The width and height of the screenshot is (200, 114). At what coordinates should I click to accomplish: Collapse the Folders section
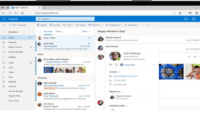[3, 57]
